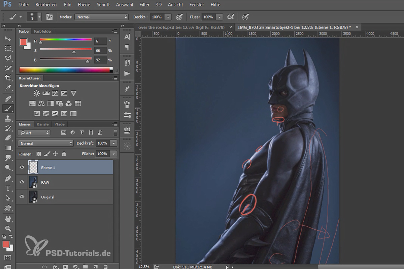Click the trash icon to delete layer
The width and height of the screenshot is (404, 269).
pos(106,267)
